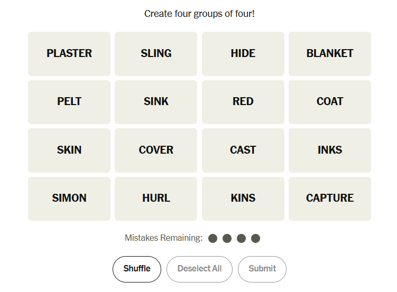397x292 pixels.
Task: Tap the SINK word tile
Action: [156, 101]
